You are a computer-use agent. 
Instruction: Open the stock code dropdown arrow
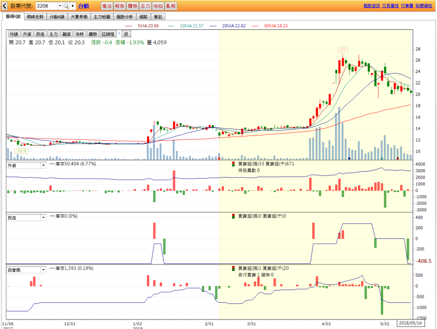click(59, 6)
